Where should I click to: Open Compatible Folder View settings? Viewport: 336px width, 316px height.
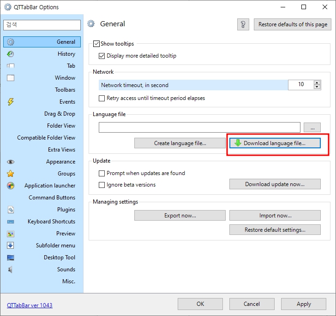pyautogui.click(x=42, y=137)
